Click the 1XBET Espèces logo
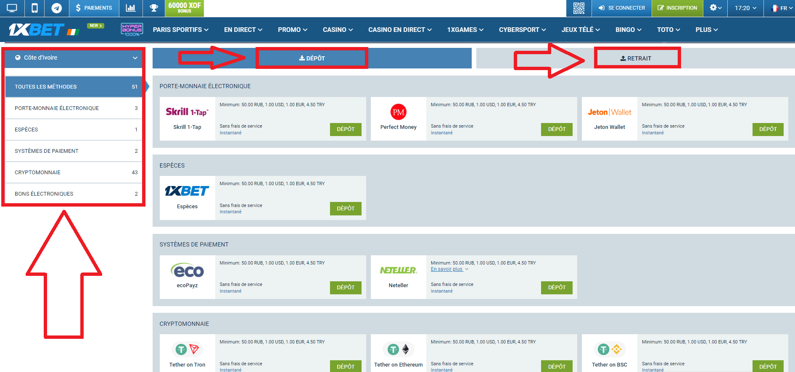This screenshot has height=372, width=795. (x=187, y=191)
